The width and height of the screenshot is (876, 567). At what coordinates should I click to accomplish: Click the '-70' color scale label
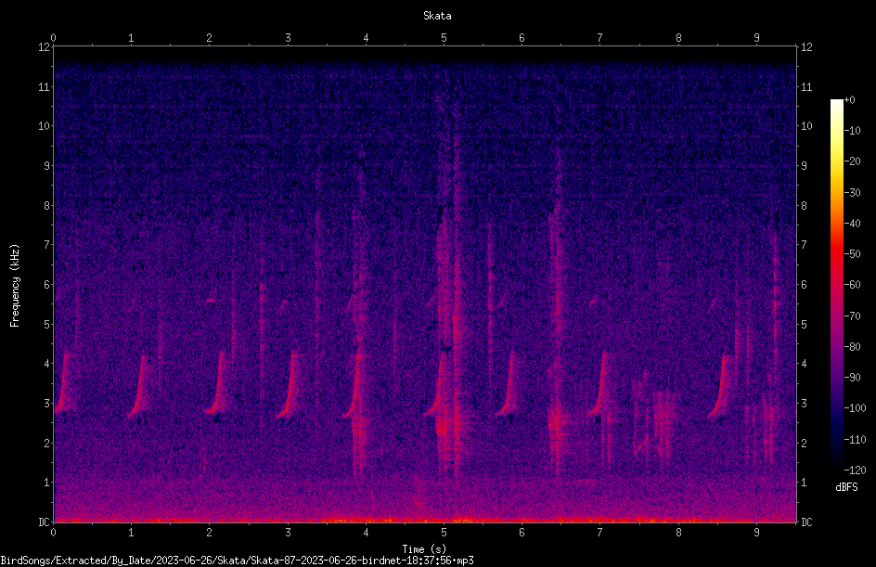pyautogui.click(x=853, y=316)
